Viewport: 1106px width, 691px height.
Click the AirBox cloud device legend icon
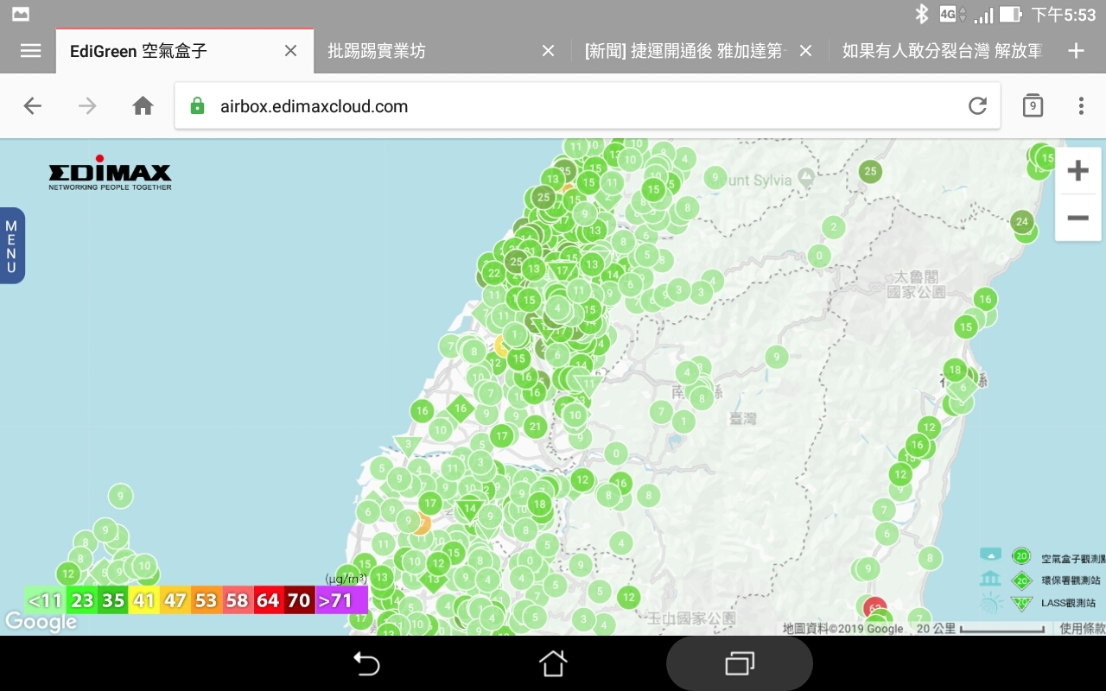[x=991, y=555]
